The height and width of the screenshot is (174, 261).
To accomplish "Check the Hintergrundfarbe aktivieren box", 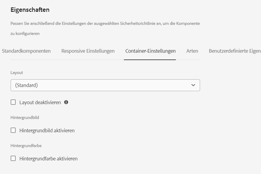I will (13, 158).
